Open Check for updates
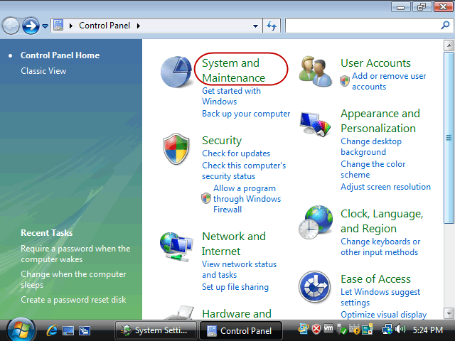 tap(236, 153)
